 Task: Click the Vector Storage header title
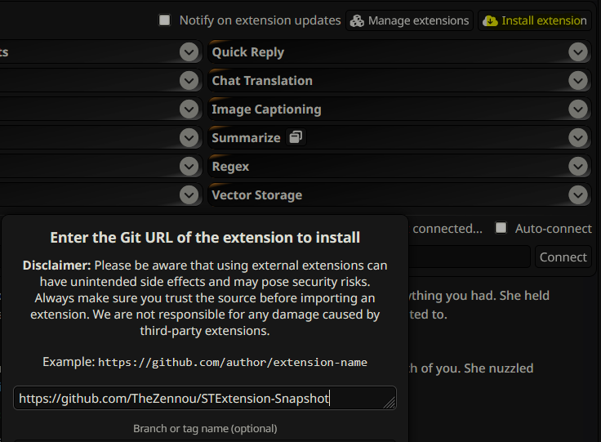[256, 195]
